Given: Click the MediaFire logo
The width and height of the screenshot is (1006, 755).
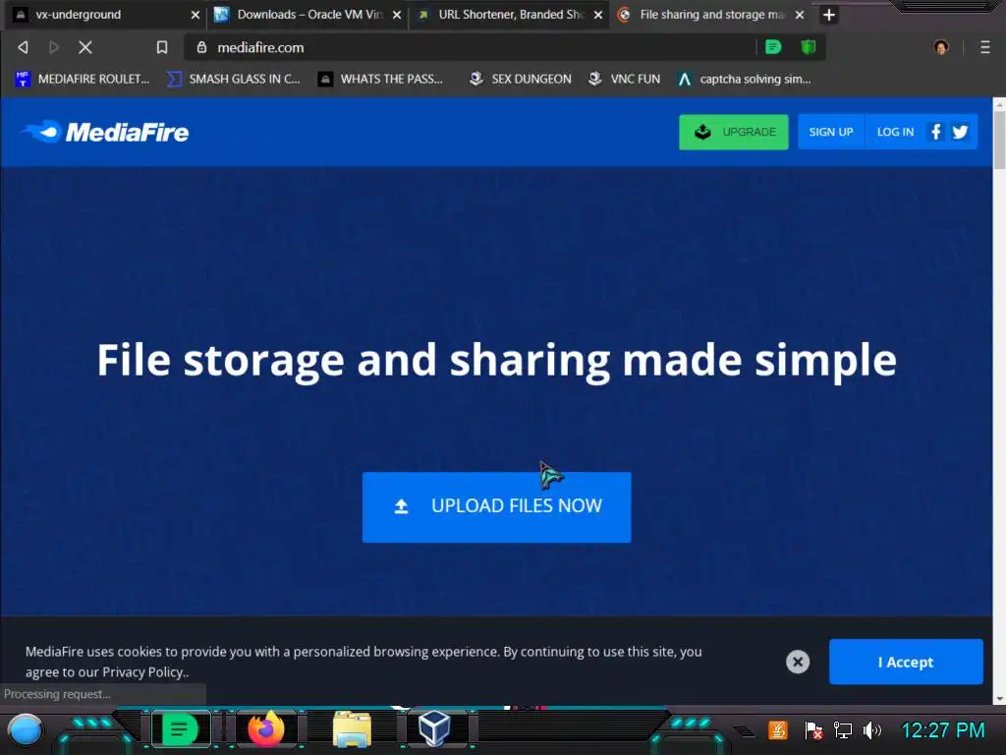Looking at the screenshot, I should coord(104,133).
